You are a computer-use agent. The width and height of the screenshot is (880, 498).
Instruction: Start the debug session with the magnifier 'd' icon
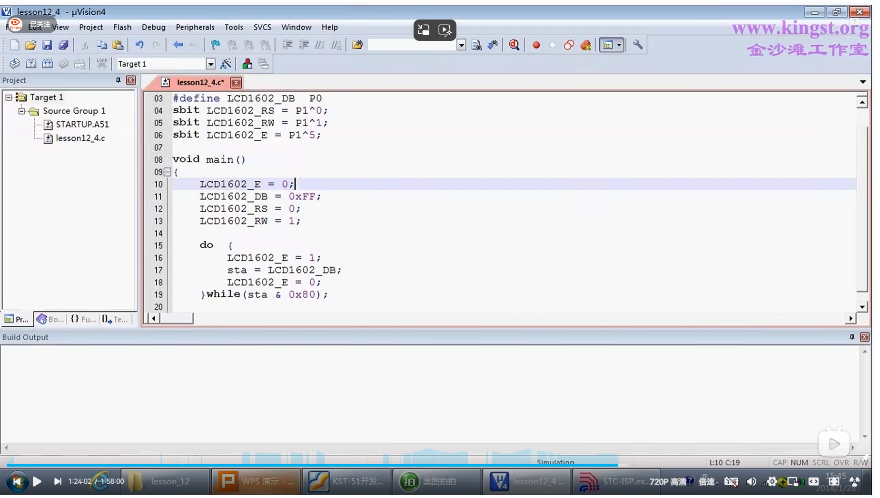[x=514, y=45]
